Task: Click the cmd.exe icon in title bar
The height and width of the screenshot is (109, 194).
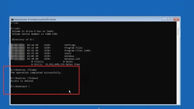Action: [12, 20]
